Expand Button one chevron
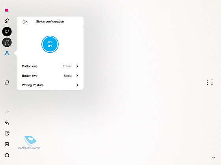 point(77,66)
